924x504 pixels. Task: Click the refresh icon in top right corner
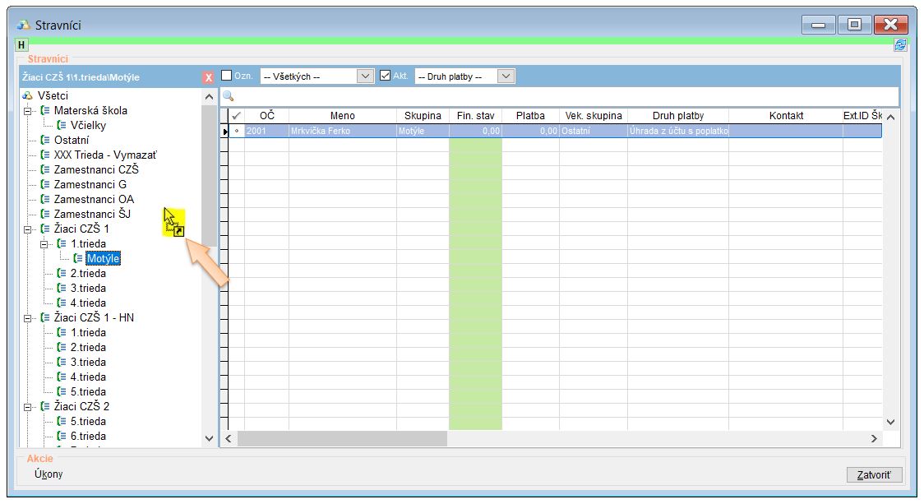coord(900,46)
